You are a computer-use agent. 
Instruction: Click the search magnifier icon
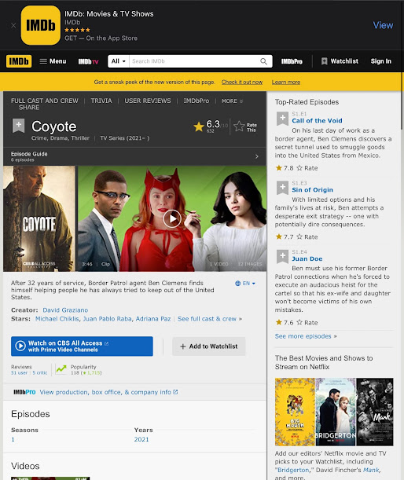click(264, 61)
